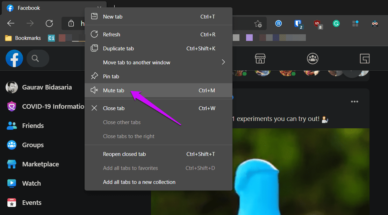Choose Refresh in context menu
Screen dimensions: 388x215
click(158, 34)
